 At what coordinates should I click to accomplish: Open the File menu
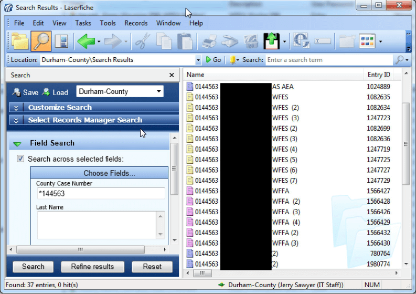pyautogui.click(x=19, y=23)
